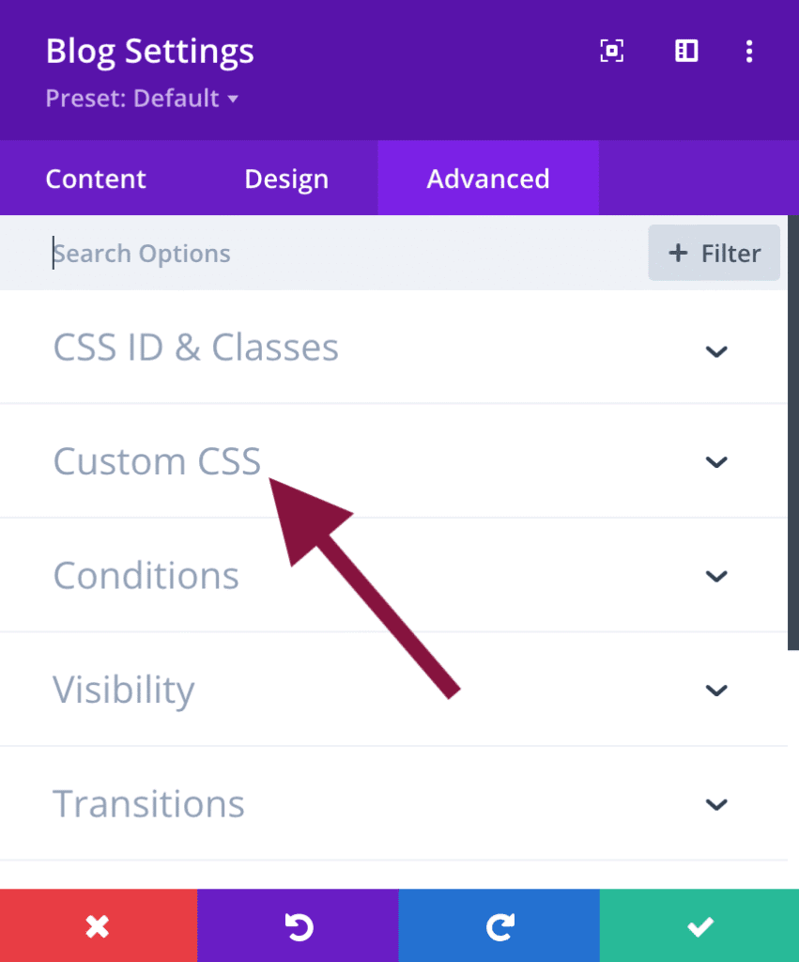Viewport: 799px width, 962px height.
Task: Click the + Filter button
Action: pos(714,254)
